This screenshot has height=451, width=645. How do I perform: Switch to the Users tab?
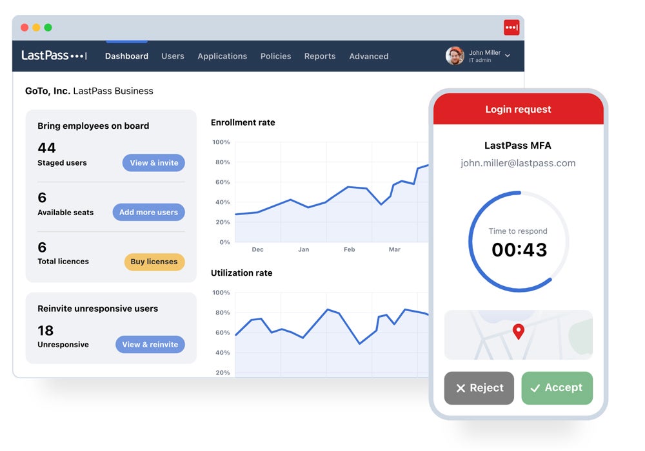pyautogui.click(x=173, y=56)
